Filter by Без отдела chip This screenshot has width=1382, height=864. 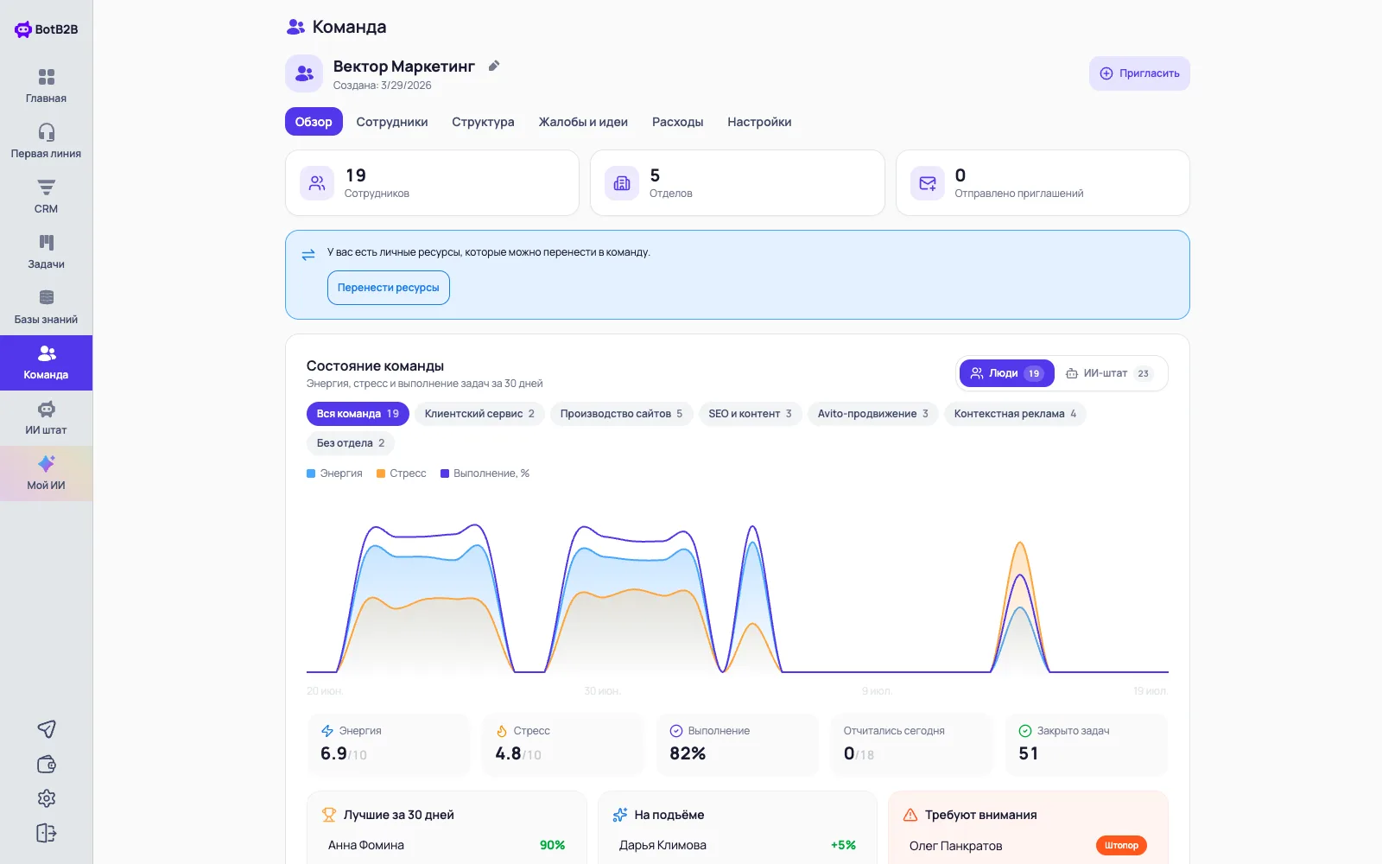[x=351, y=443]
